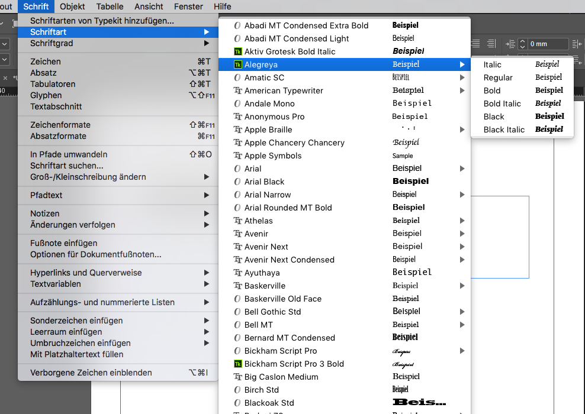Expand Bell Gothic Std styles arrow
This screenshot has height=414, width=585.
click(462, 312)
